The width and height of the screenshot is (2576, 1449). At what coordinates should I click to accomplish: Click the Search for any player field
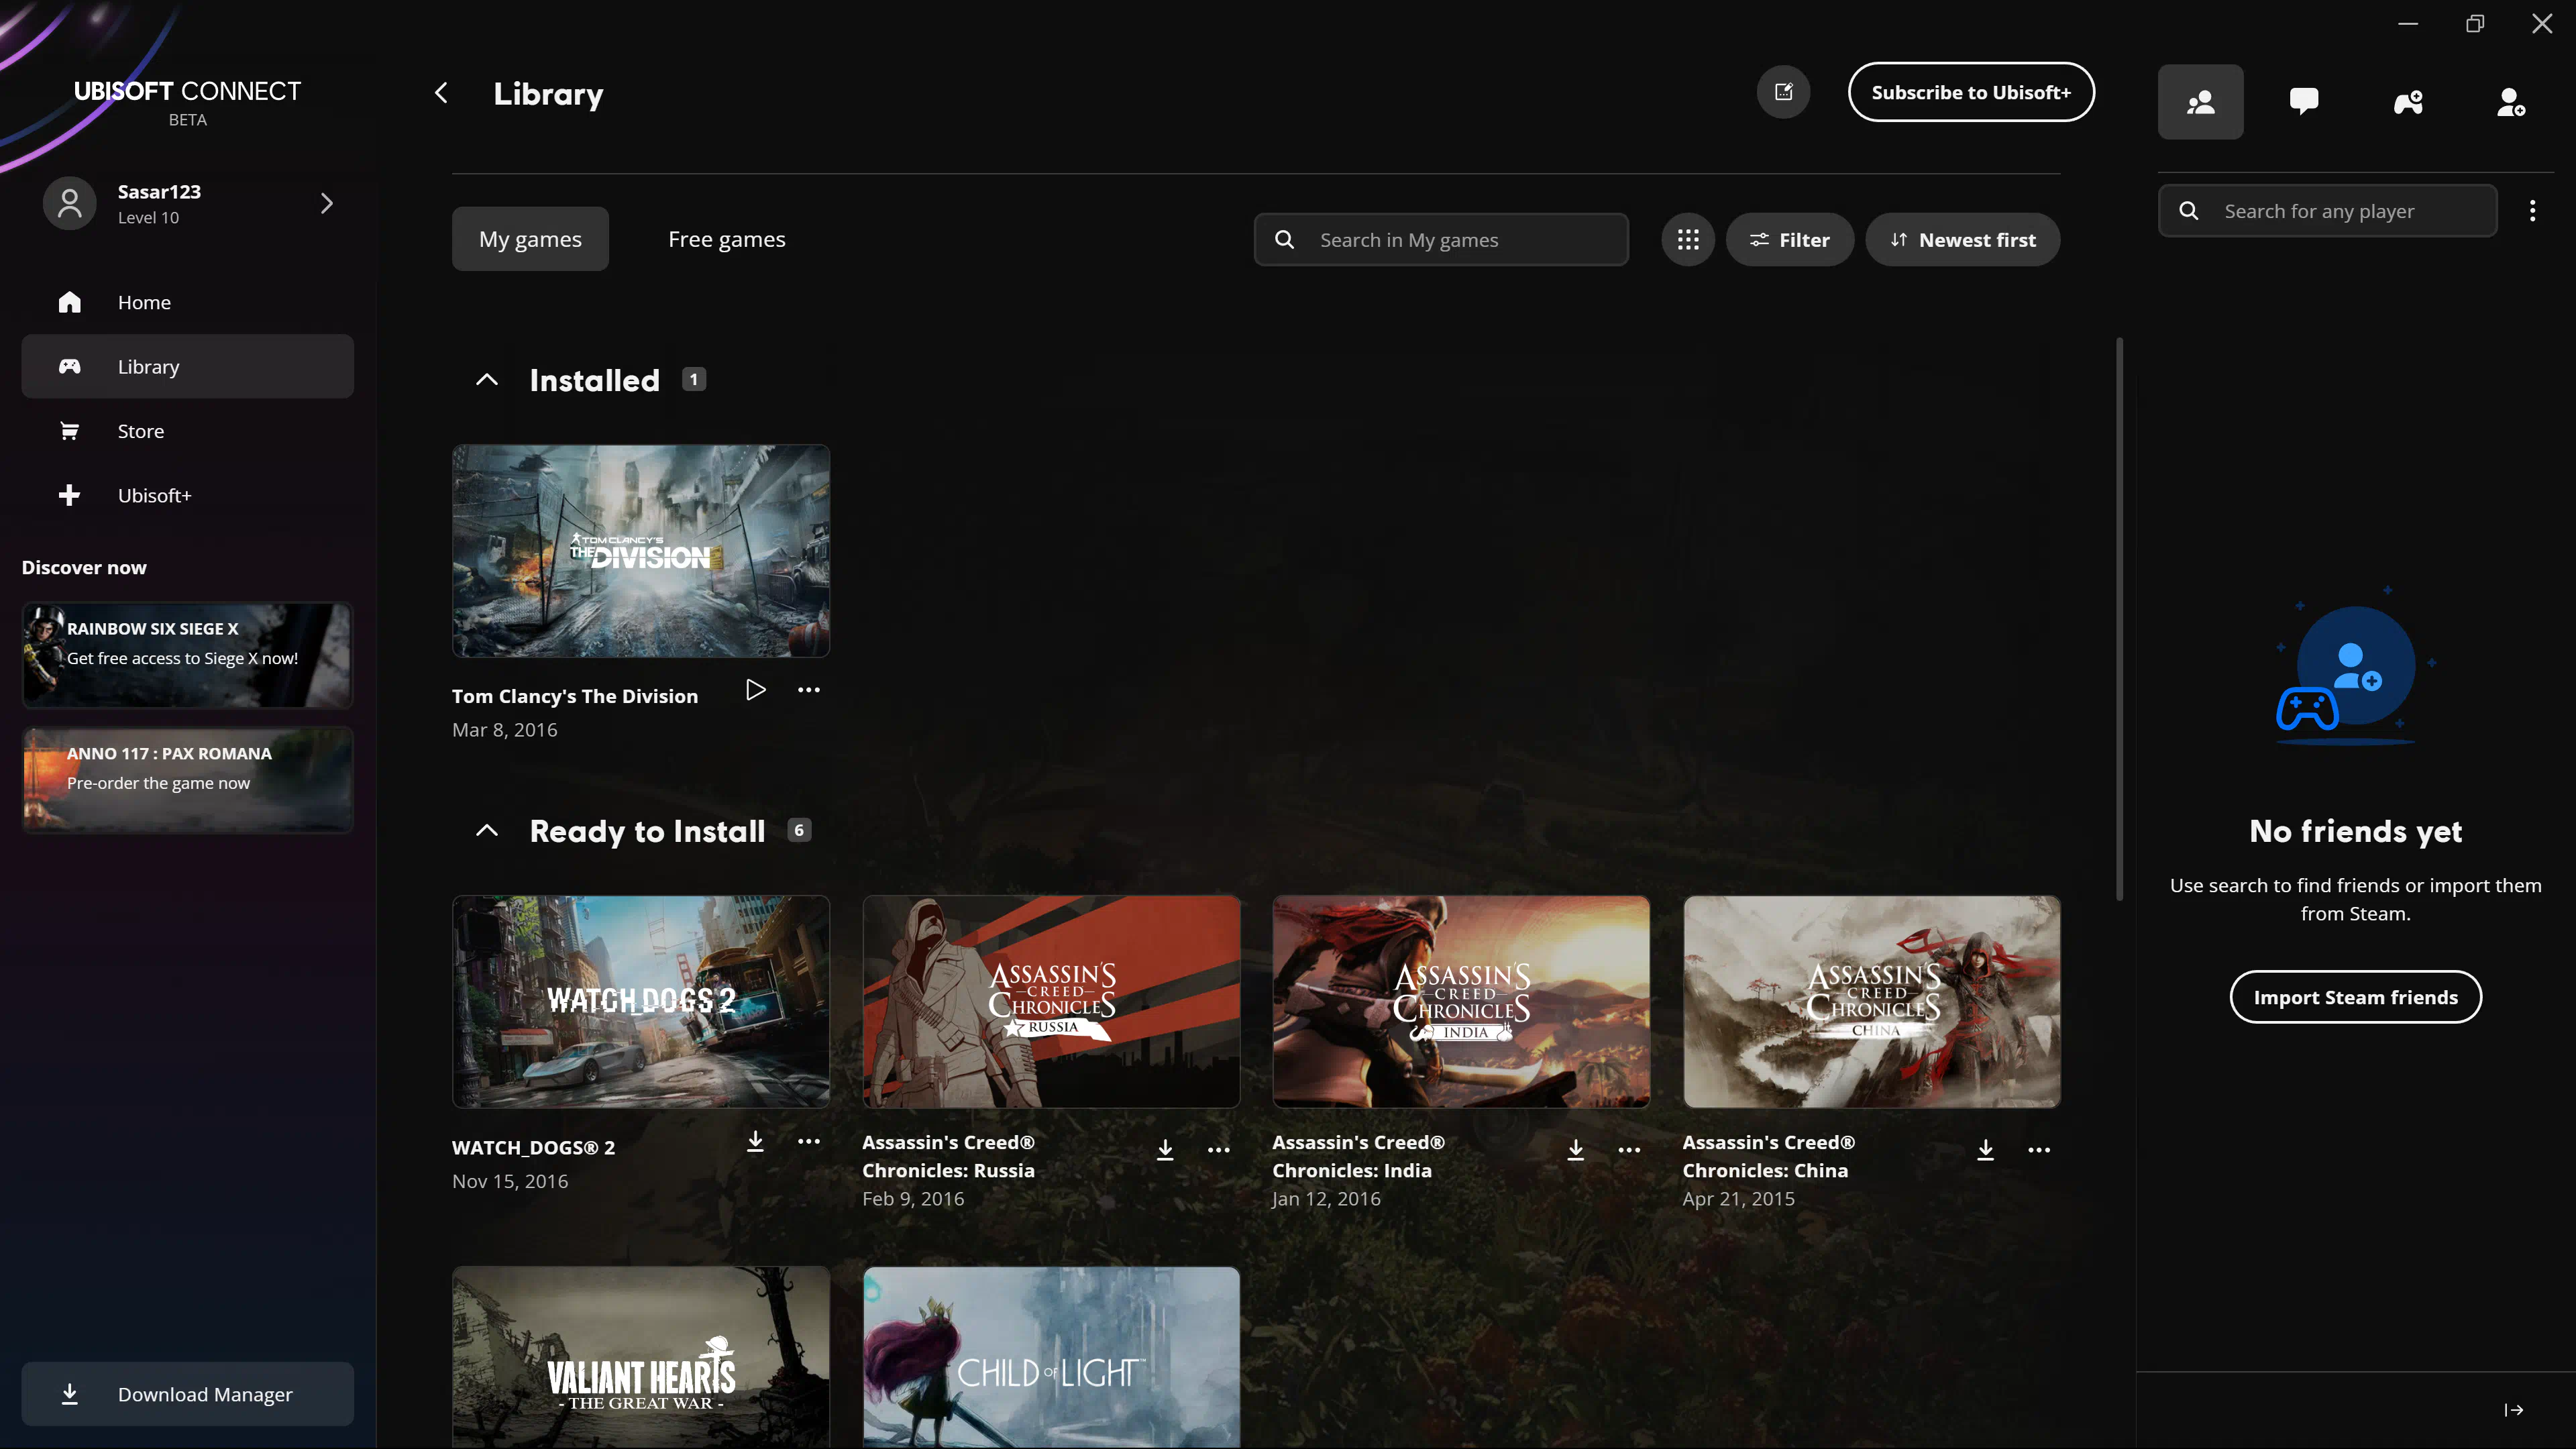click(2327, 211)
